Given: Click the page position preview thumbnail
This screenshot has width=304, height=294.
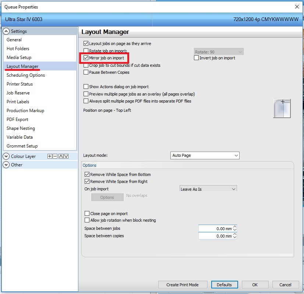Looking at the screenshot, I should (x=282, y=108).
